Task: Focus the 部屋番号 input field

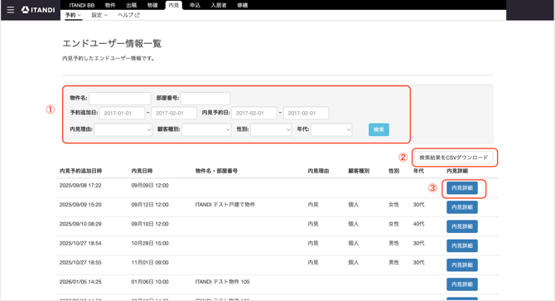Action: 205,99
